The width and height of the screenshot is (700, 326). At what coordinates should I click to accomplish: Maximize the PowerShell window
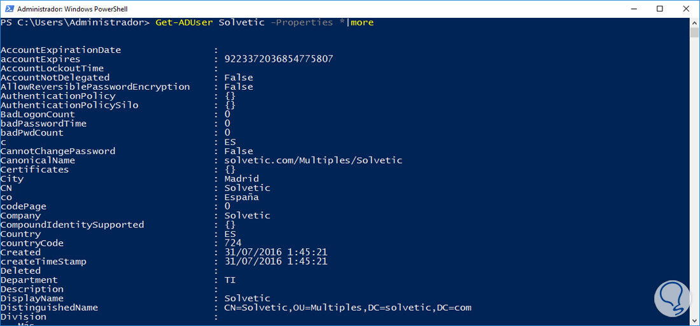[x=659, y=9]
